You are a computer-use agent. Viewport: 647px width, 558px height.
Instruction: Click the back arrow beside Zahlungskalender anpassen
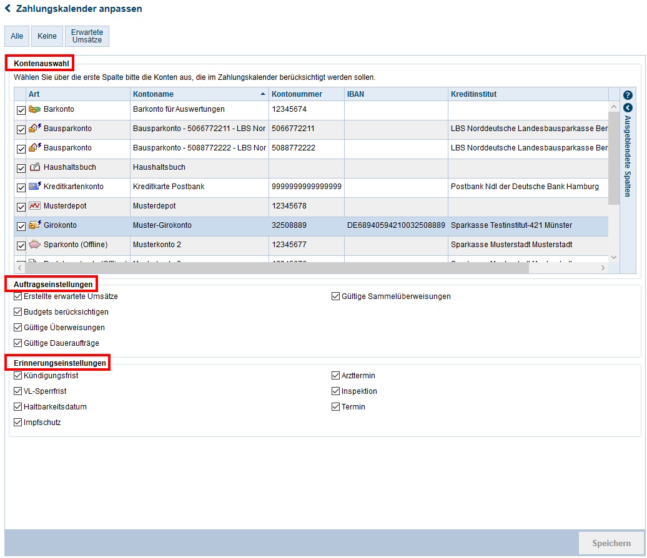point(8,9)
